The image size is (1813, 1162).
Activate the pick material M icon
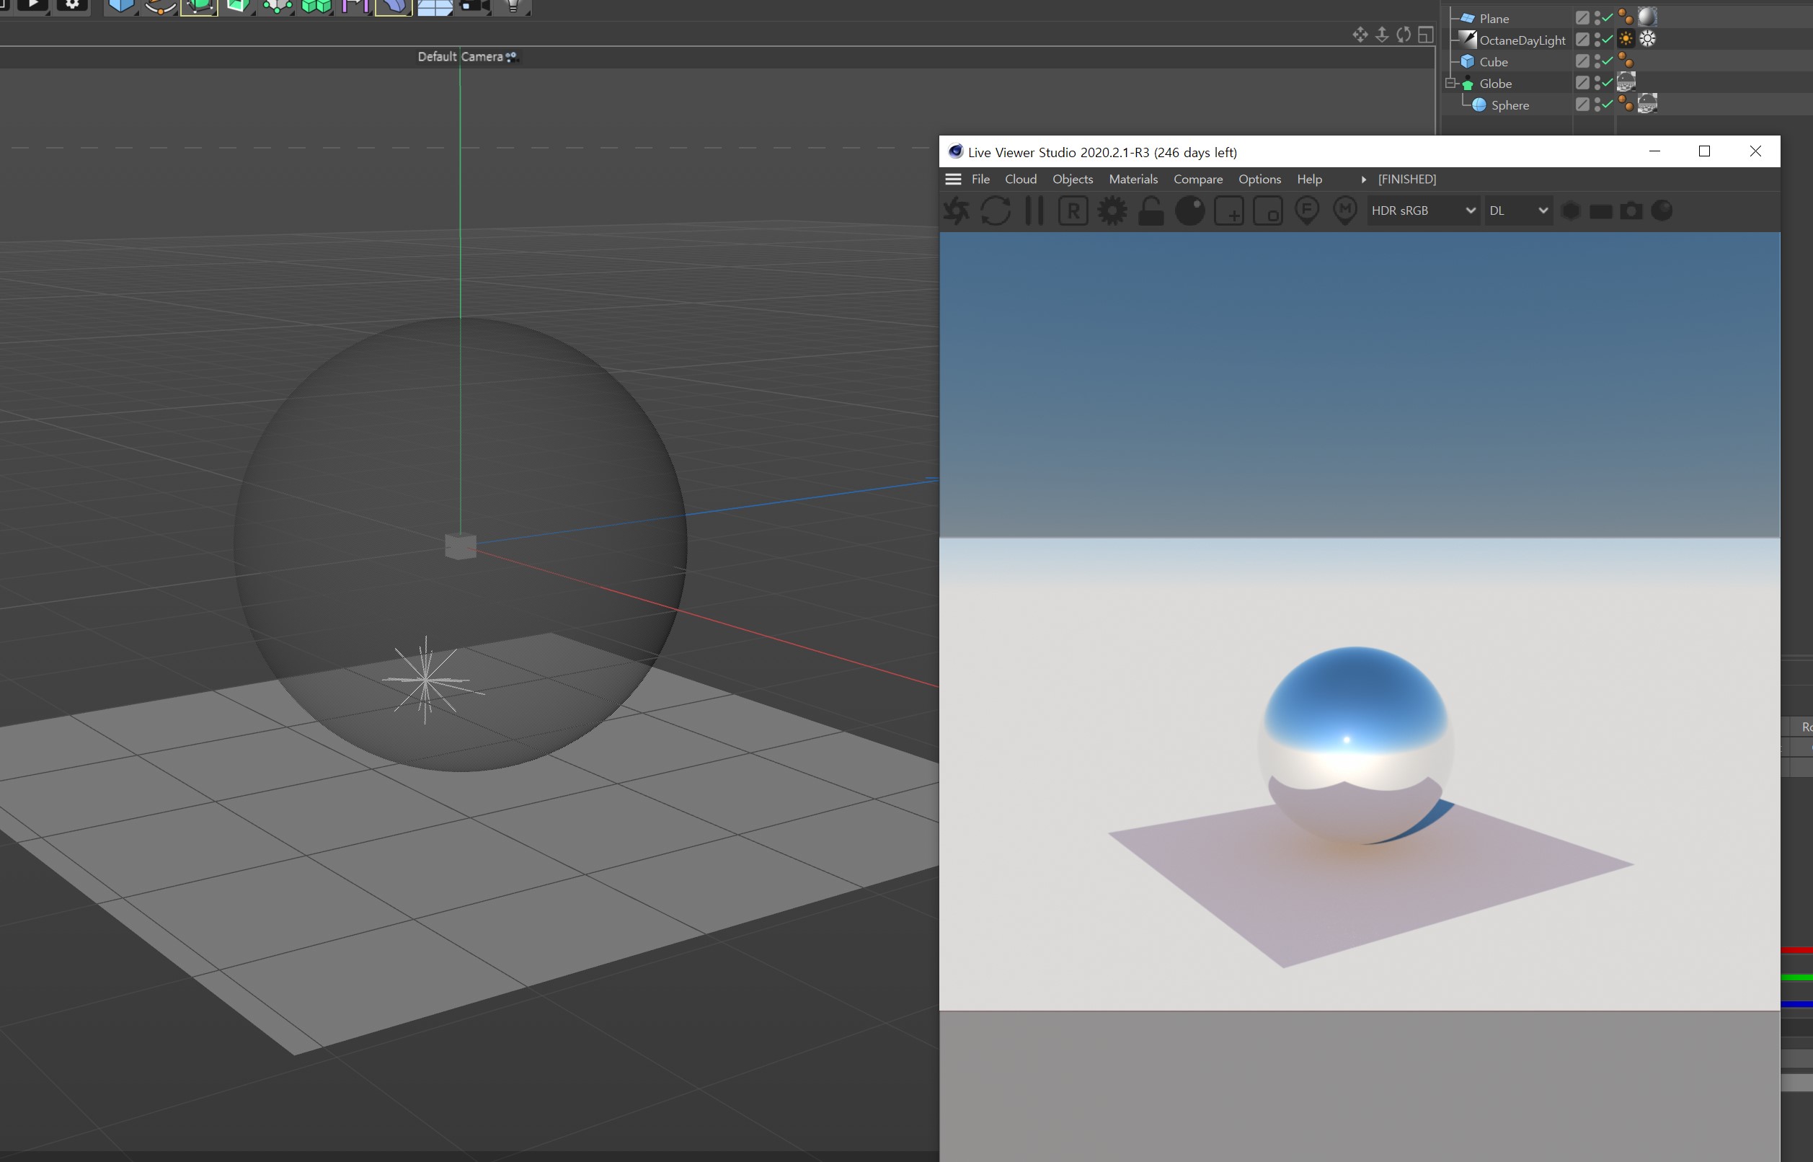1345,210
